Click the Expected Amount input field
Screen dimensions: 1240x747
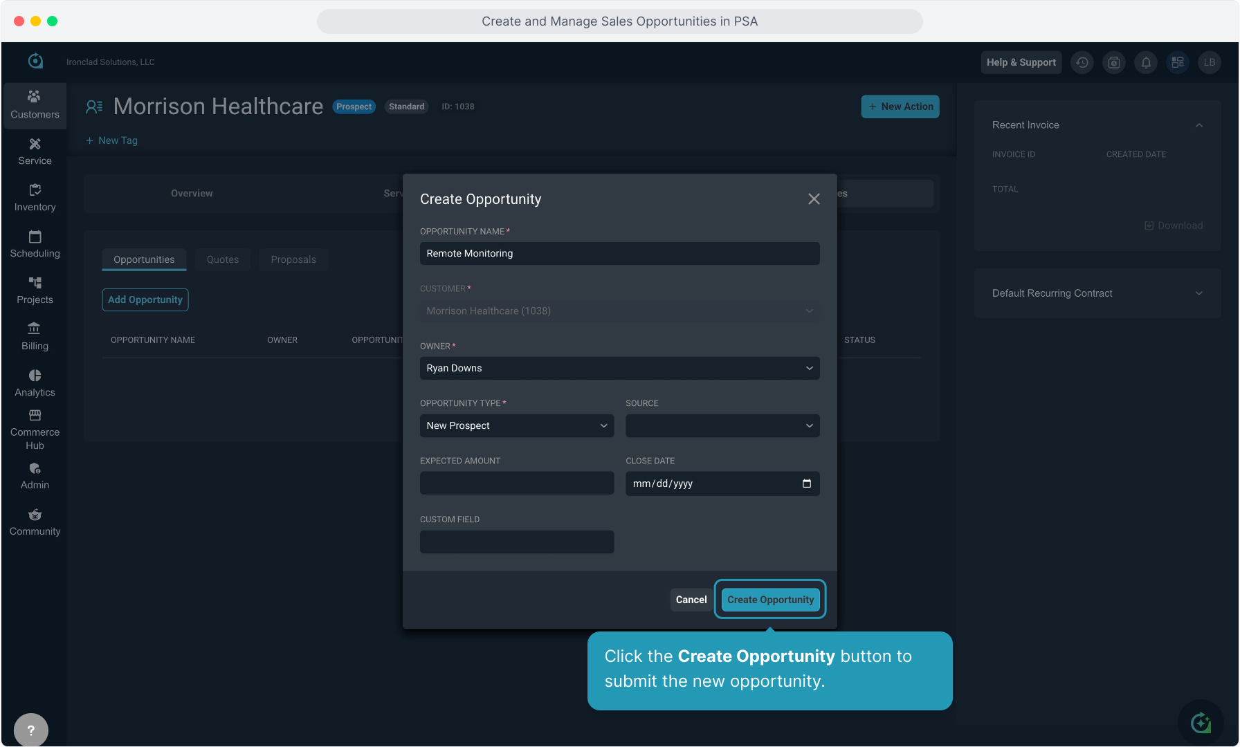516,483
